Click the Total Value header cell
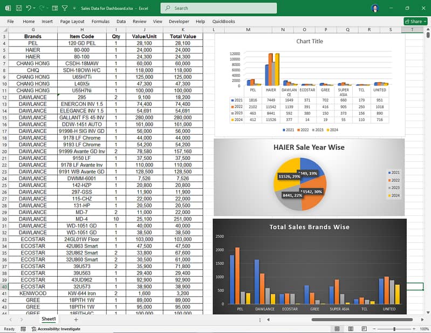Screen dimensions: 431x333 [x=183, y=36]
